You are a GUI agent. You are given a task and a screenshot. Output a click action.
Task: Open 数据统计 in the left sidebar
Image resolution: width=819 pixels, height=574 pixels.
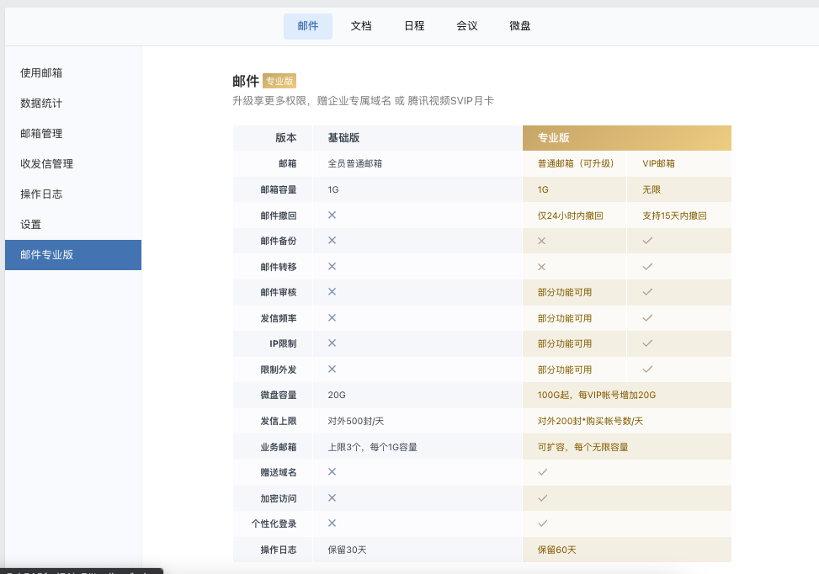[x=41, y=104]
